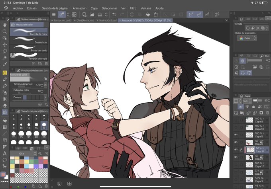The image size is (271, 189).
Task: Expand the document tabs list chevron
Action: click(x=226, y=20)
